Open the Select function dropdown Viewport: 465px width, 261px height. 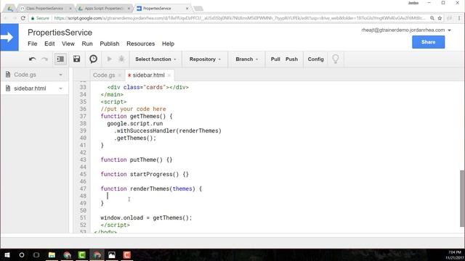pos(155,59)
